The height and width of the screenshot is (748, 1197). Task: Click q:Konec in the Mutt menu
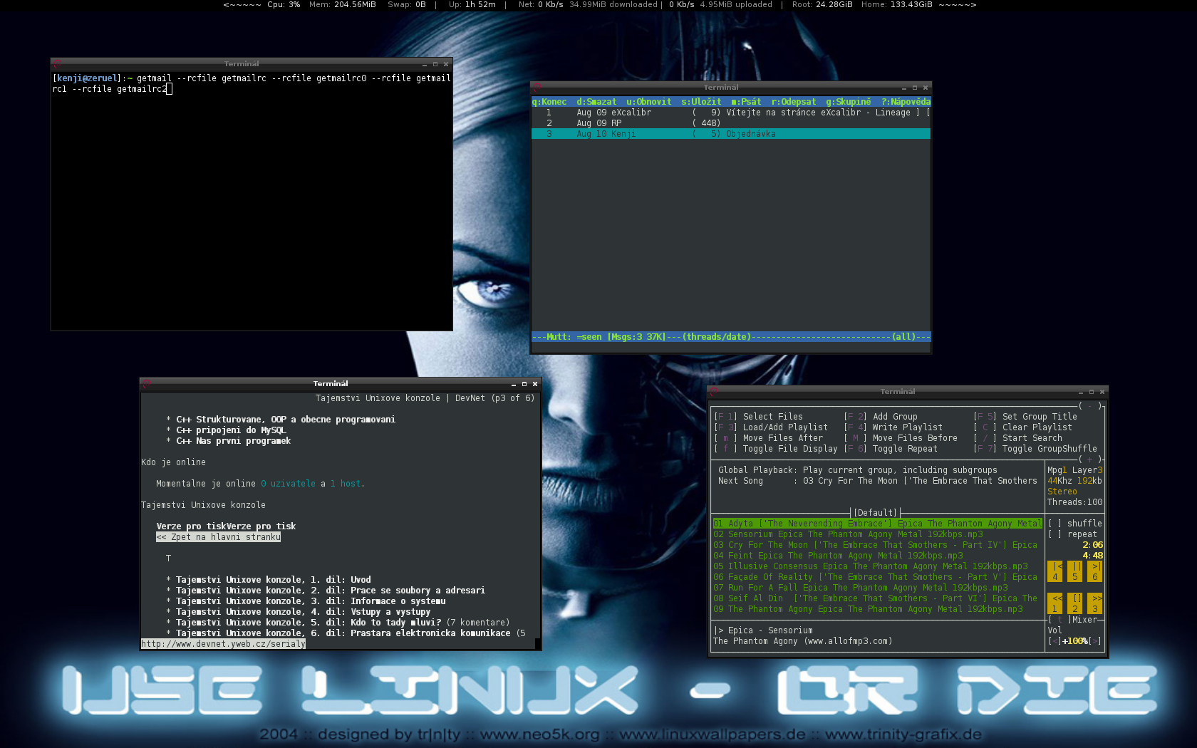point(549,102)
